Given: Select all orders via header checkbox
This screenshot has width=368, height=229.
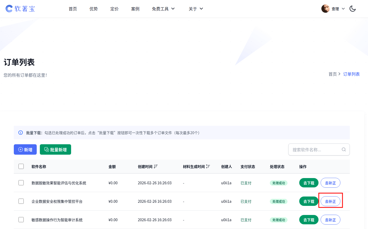Looking at the screenshot, I should click(x=21, y=166).
